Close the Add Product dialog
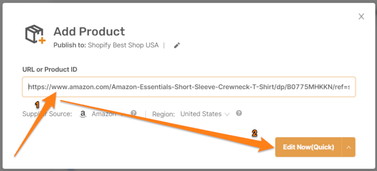The image size is (377, 171). pyautogui.click(x=361, y=16)
